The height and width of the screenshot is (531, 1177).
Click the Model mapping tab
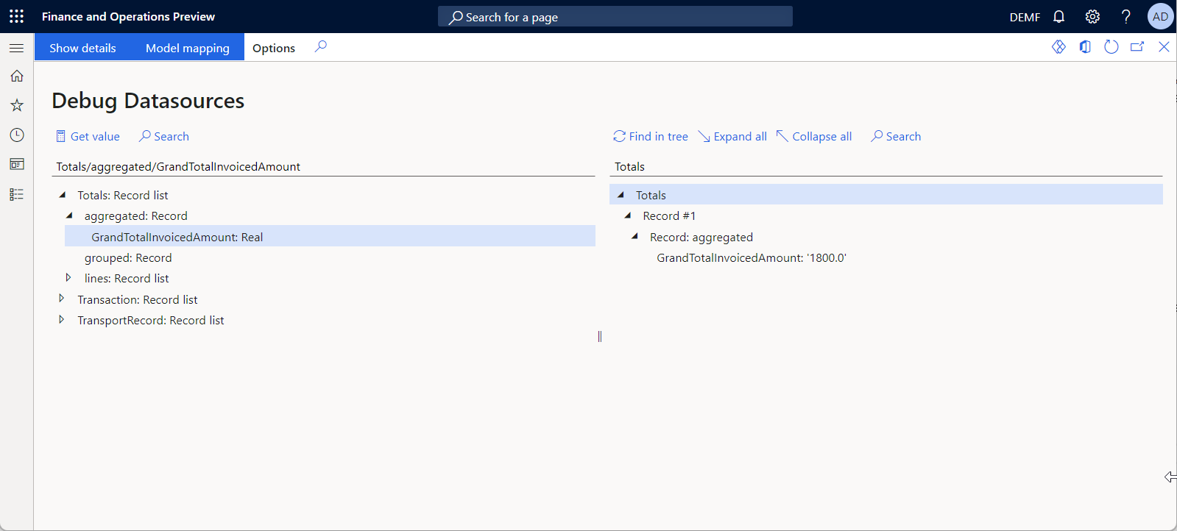pyautogui.click(x=188, y=48)
